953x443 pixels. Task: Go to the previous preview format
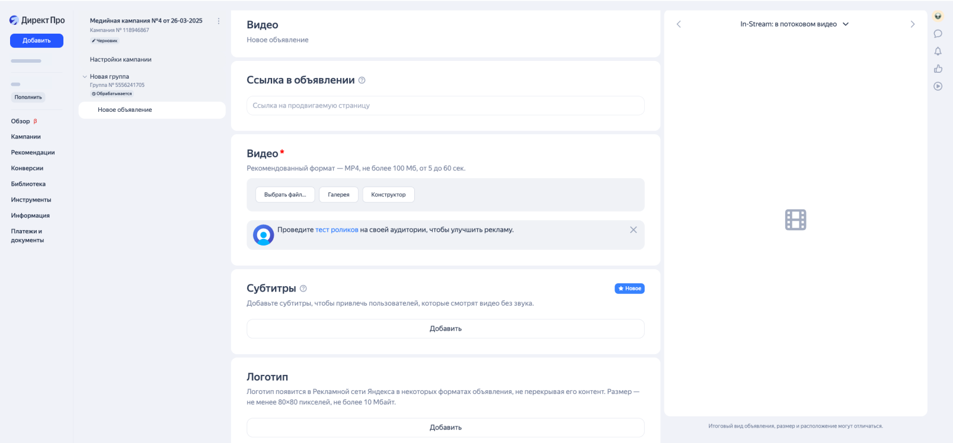(x=679, y=24)
